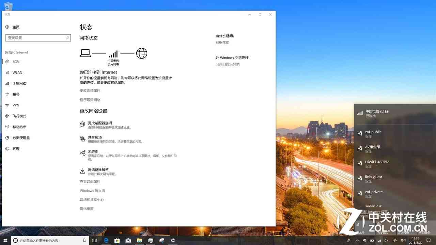Viewport: 436px width, 245px height.
Task: Open Microsoft Store from taskbar
Action: pyautogui.click(x=117, y=241)
